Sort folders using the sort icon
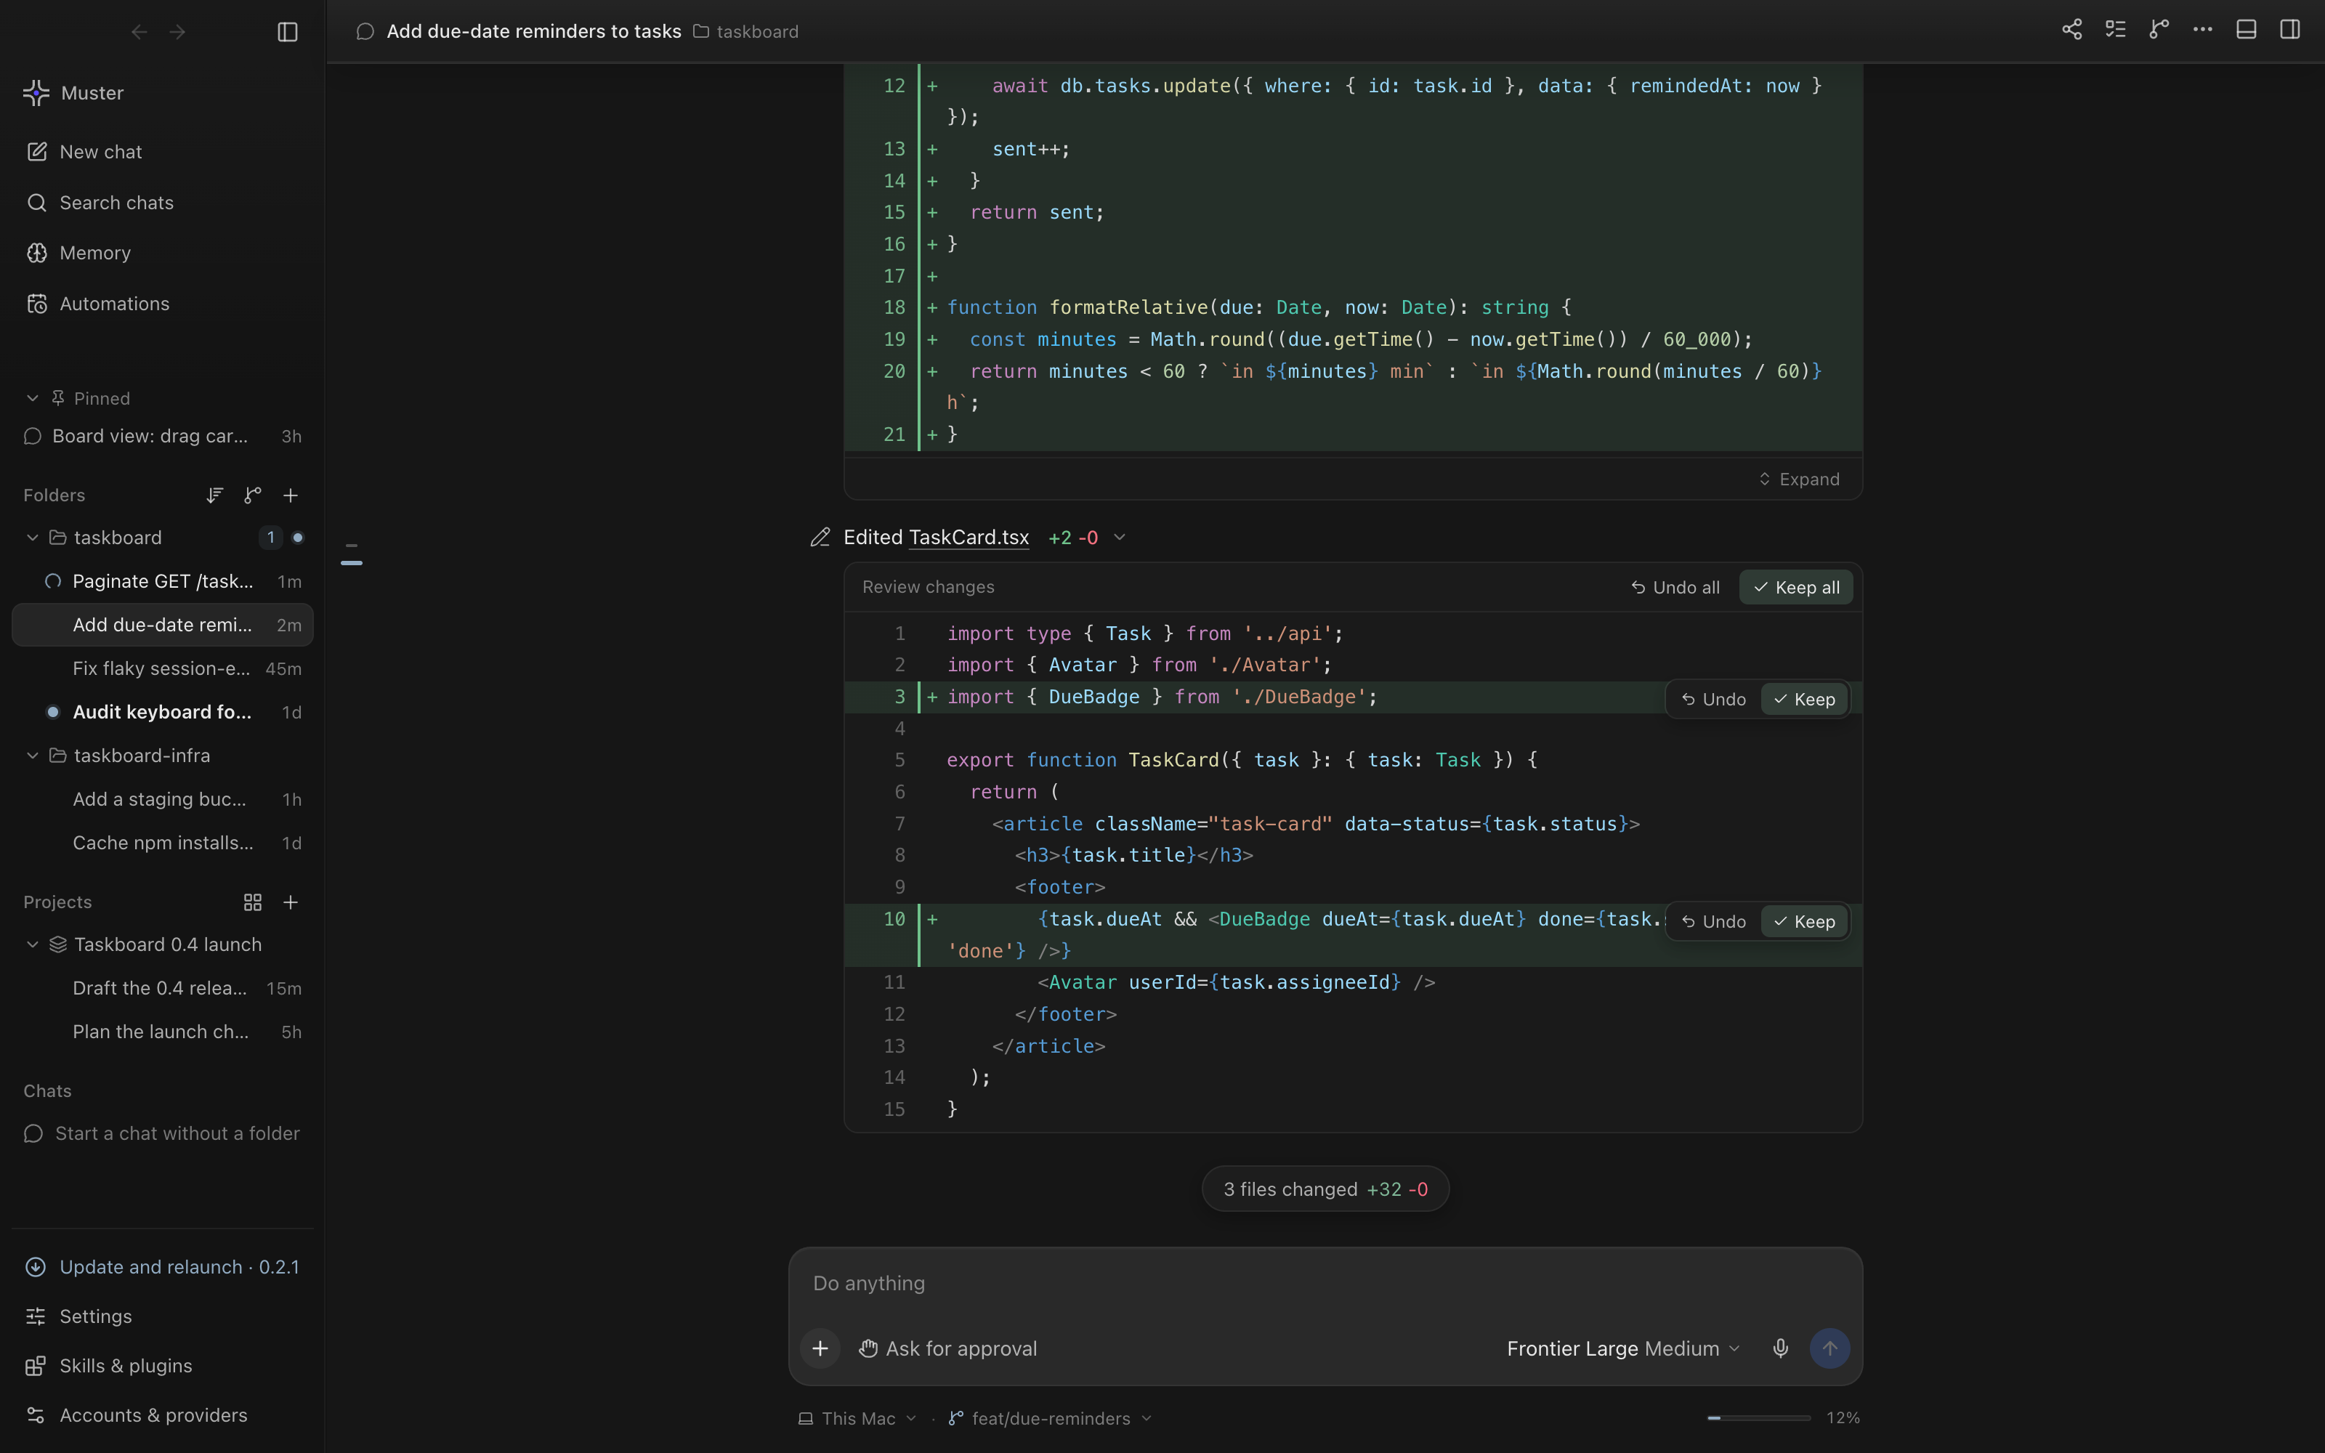 214,495
